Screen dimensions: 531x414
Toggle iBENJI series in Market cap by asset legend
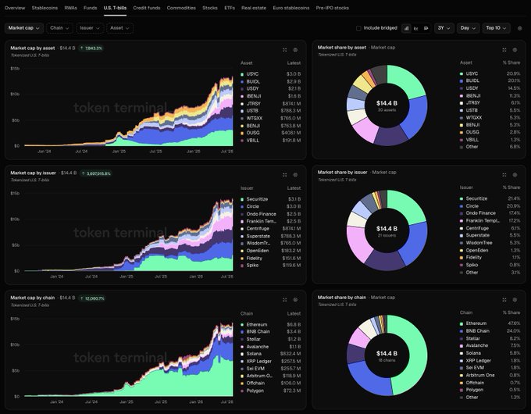click(271, 96)
